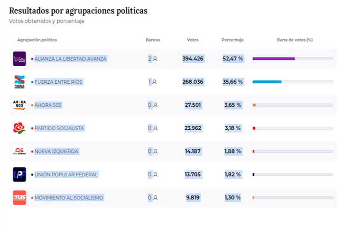Click the seat icon for Alianza La Libertad Avanza

(x=155, y=59)
